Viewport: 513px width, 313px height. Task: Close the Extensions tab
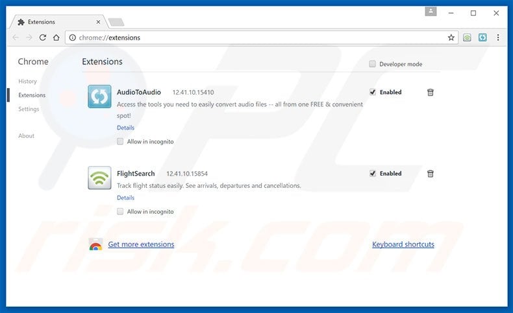98,22
